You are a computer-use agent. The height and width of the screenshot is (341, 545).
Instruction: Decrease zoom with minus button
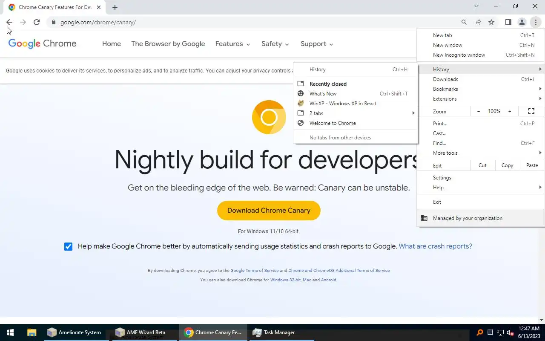(x=479, y=111)
